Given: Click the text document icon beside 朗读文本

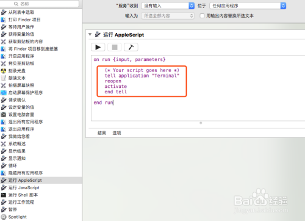Looking at the screenshot, I should click(4, 78).
